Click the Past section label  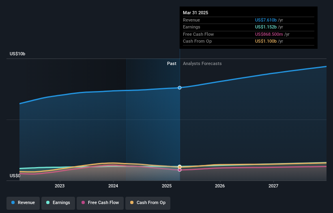(x=172, y=64)
